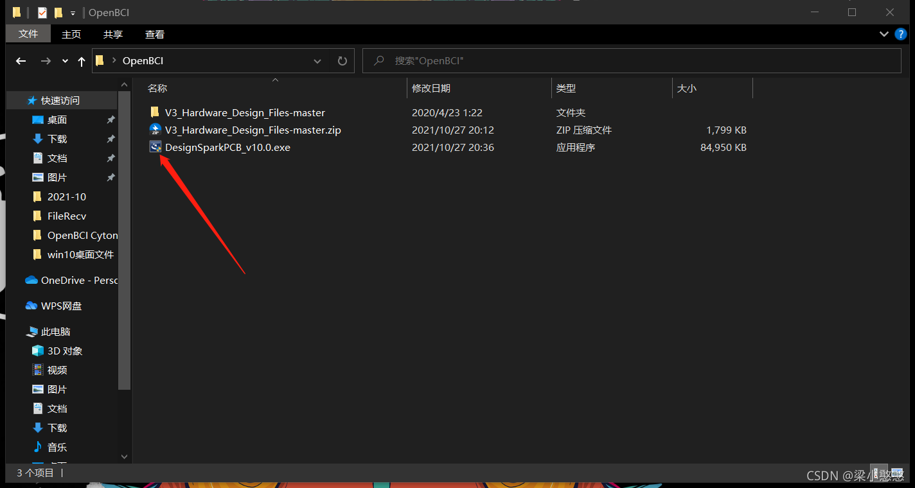Expand the breadcrumb chevron before OpenBCI
Screen dimensions: 915x488
[114, 61]
